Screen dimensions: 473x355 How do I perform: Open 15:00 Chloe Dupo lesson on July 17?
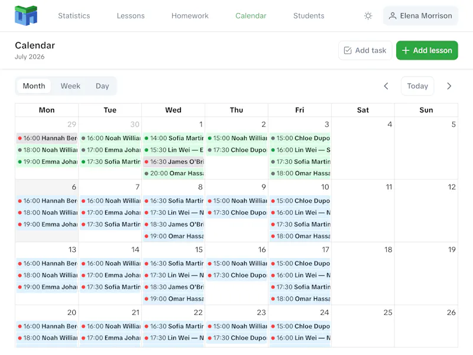[x=300, y=263]
